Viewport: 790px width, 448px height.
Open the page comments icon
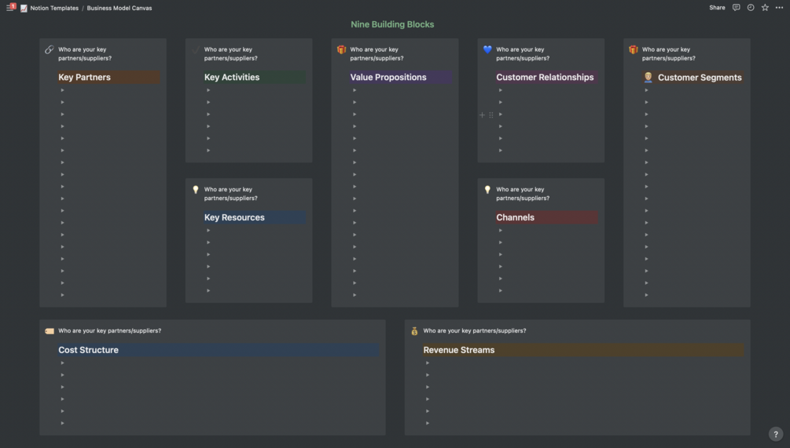[x=736, y=8]
